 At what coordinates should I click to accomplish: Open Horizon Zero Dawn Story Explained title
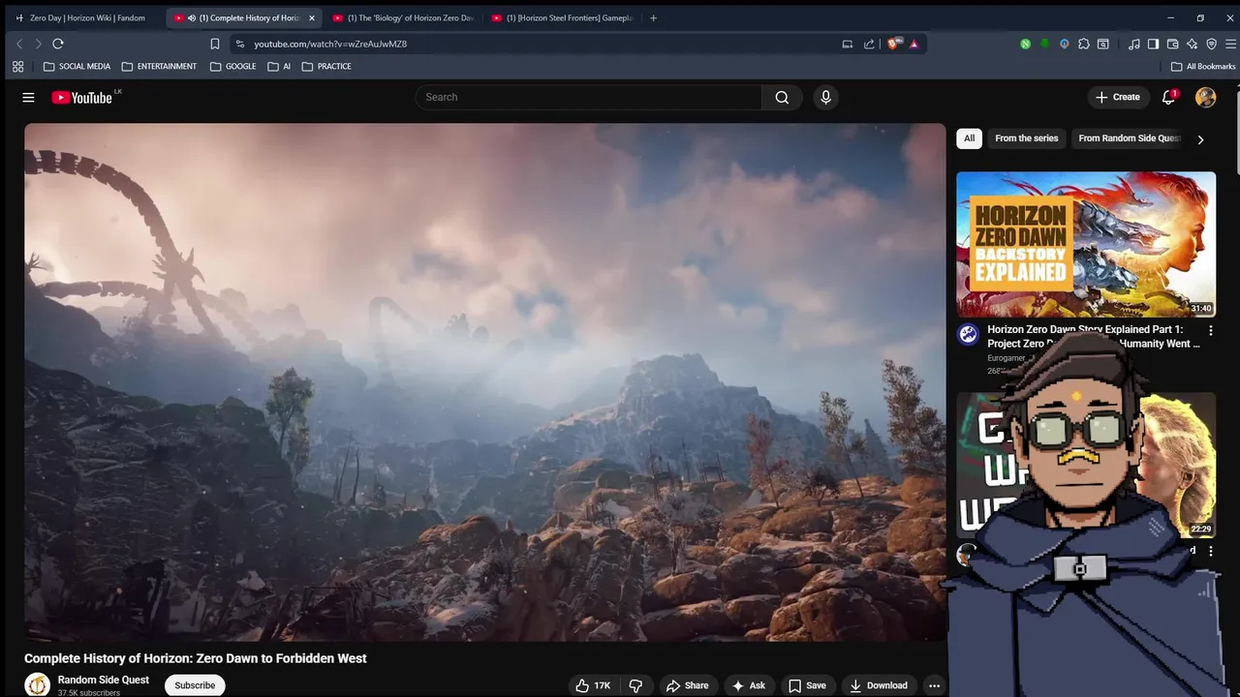pyautogui.click(x=1093, y=336)
